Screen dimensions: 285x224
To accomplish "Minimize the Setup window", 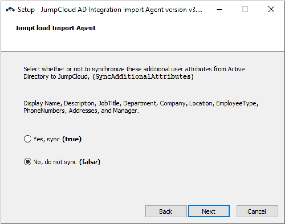I will click(x=219, y=9).
